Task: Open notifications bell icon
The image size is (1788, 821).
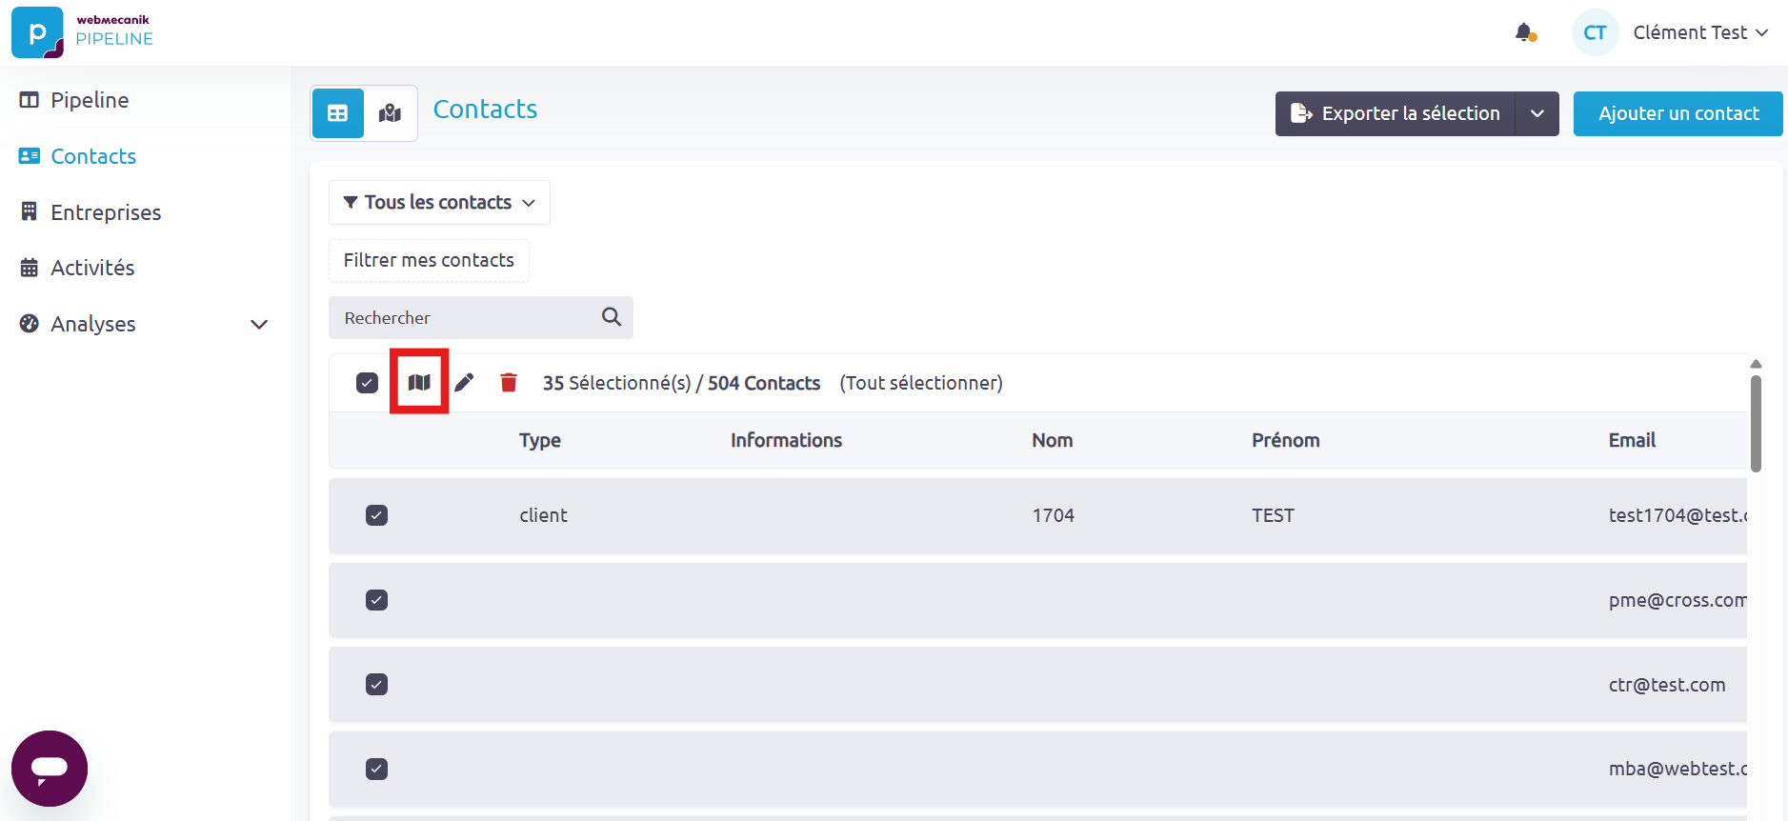Action: 1525,32
